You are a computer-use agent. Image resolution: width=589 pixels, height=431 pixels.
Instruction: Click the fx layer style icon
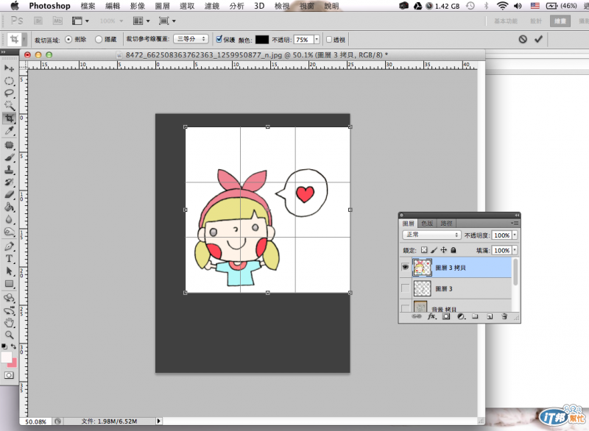[x=433, y=316]
